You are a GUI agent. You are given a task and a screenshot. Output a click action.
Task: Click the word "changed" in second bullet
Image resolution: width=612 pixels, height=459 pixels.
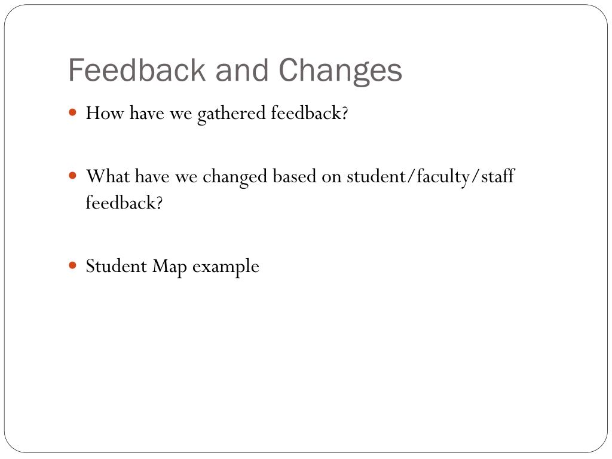[235, 177]
